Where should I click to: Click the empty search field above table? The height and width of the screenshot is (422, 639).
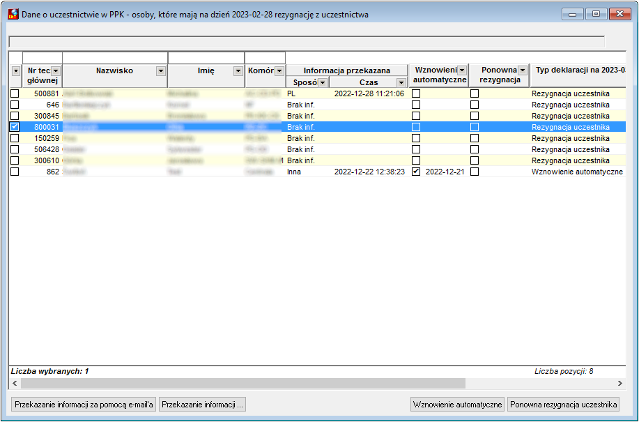(x=307, y=42)
